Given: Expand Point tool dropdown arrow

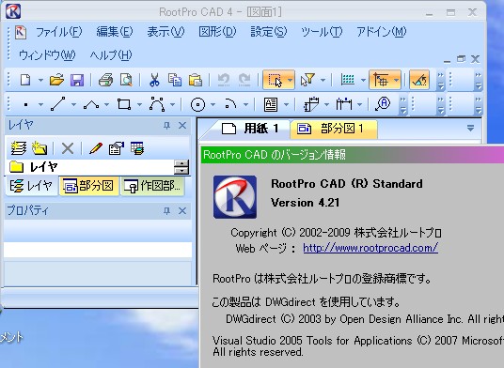Looking at the screenshot, I should click(x=40, y=104).
